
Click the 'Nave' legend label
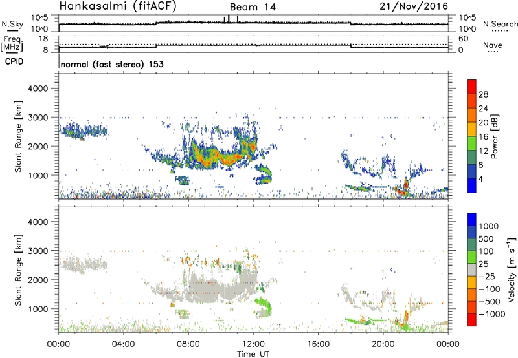(x=493, y=45)
